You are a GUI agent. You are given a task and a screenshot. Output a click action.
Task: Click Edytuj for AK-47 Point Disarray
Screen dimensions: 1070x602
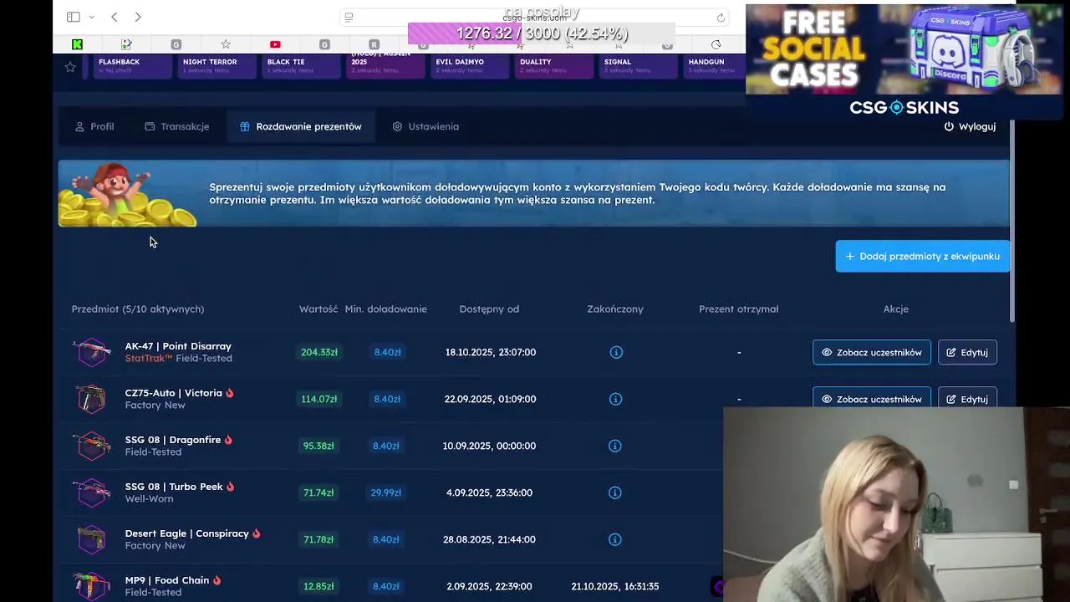967,352
